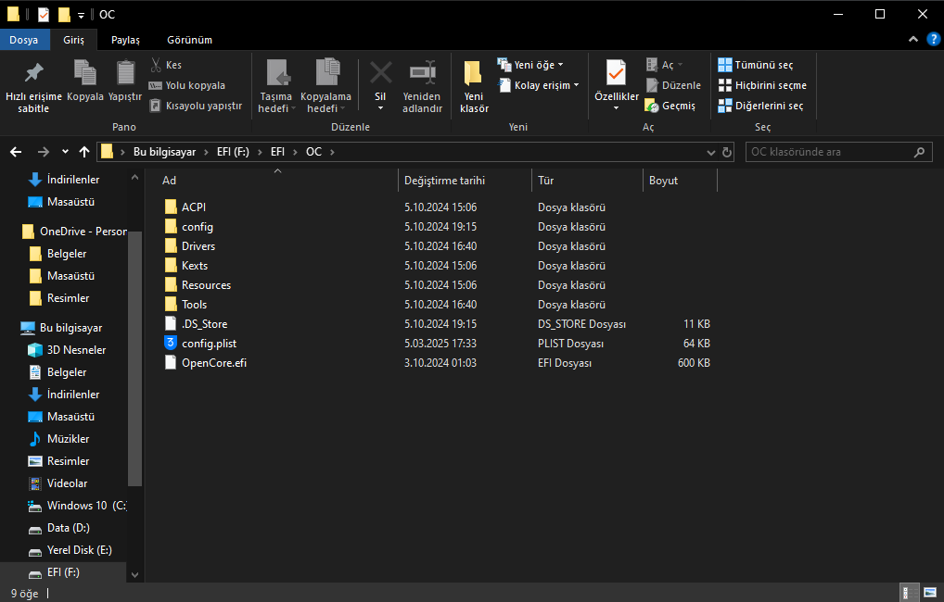The width and height of the screenshot is (944, 602).
Task: Click the Hızlı erişime sabitle pin icon
Action: (x=33, y=72)
